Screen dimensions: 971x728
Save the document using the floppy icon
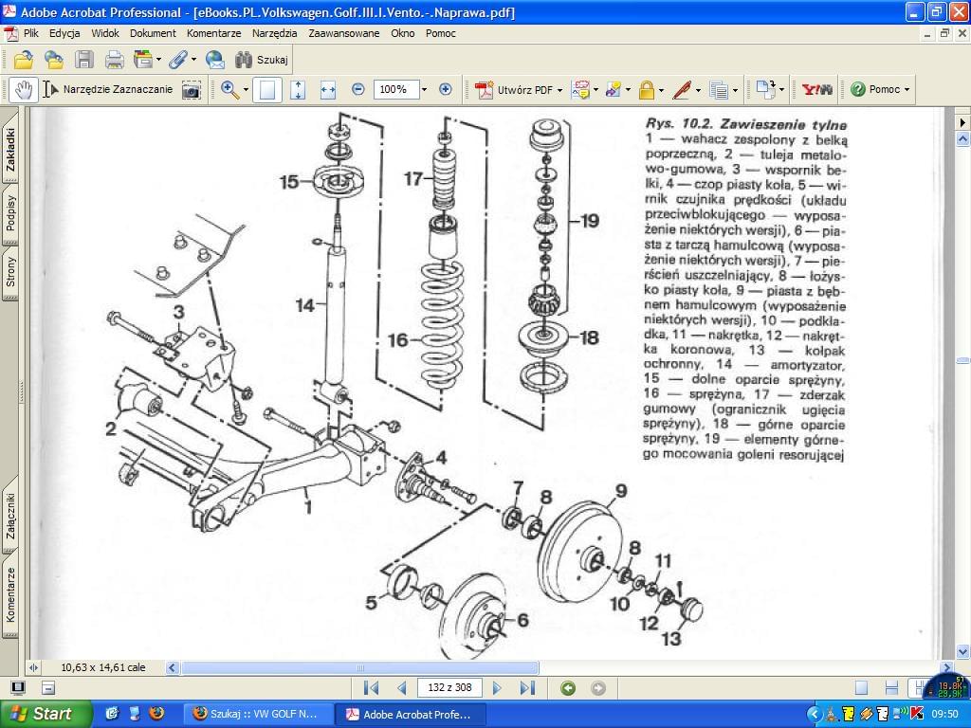point(84,60)
